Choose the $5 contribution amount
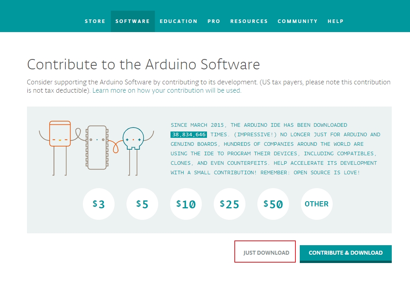The height and width of the screenshot is (284, 410). [142, 204]
